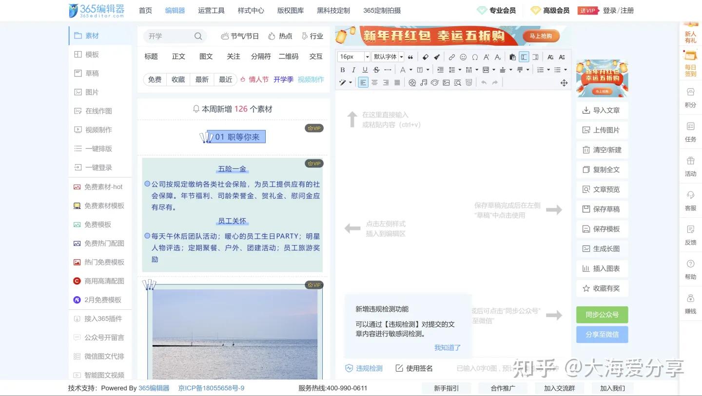702x396 pixels.
Task: Insert video using the film reel icon
Action: click(x=412, y=82)
